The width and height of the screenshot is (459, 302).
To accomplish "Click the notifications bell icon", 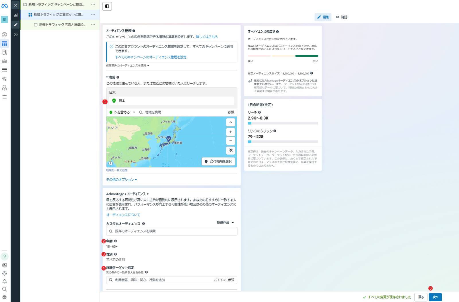I will tap(4, 281).
